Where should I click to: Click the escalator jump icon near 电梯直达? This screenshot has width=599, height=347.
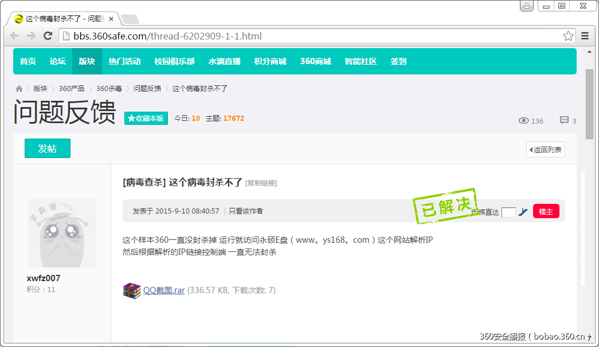tap(523, 211)
